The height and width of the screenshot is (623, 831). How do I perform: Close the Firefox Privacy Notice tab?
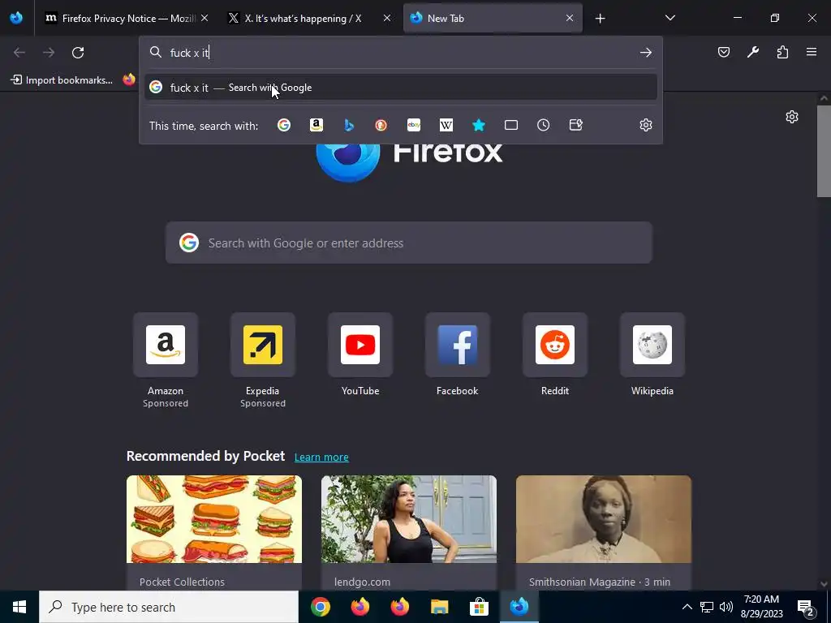(x=205, y=18)
